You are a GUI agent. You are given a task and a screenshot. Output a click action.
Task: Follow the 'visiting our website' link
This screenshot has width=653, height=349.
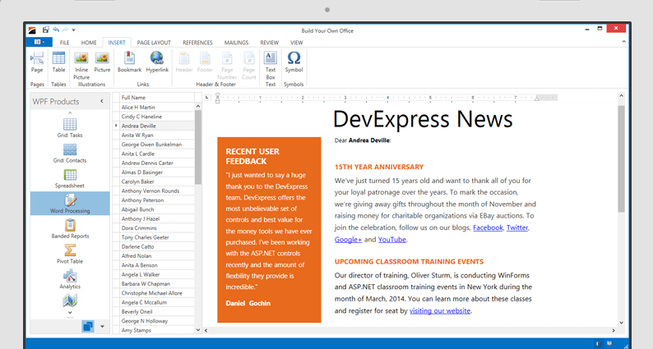(440, 310)
